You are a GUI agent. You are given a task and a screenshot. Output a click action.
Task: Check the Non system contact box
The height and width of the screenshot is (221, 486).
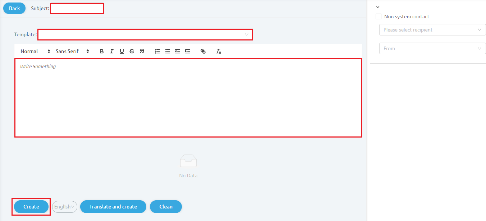pos(379,16)
